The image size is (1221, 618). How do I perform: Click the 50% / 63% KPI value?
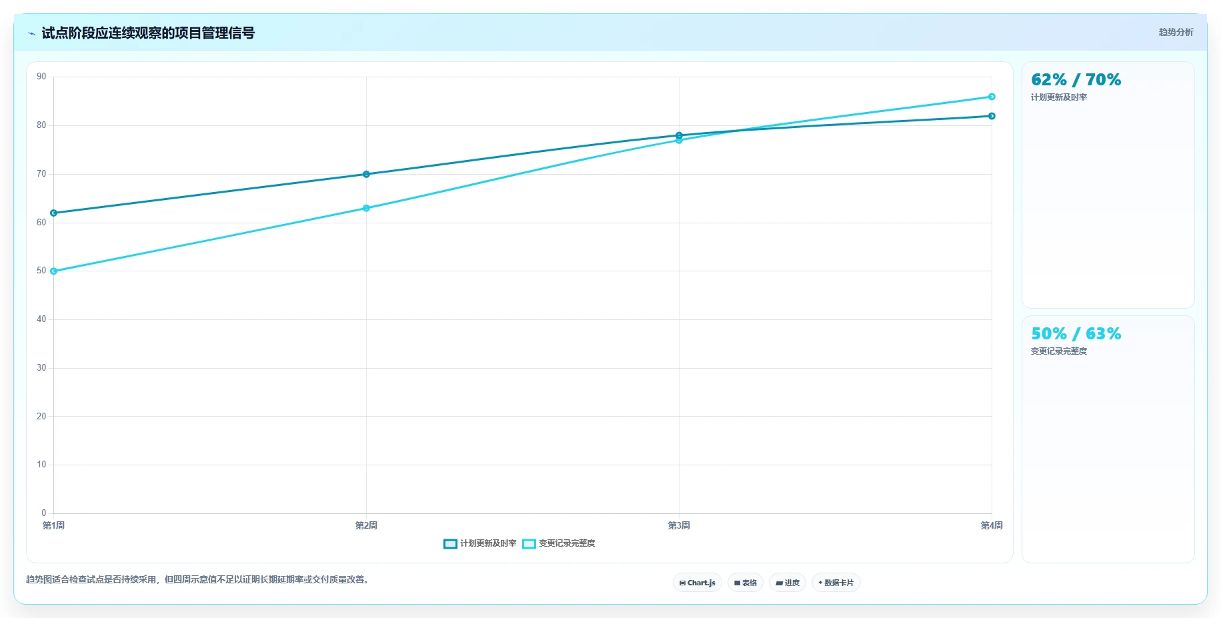tap(1076, 334)
